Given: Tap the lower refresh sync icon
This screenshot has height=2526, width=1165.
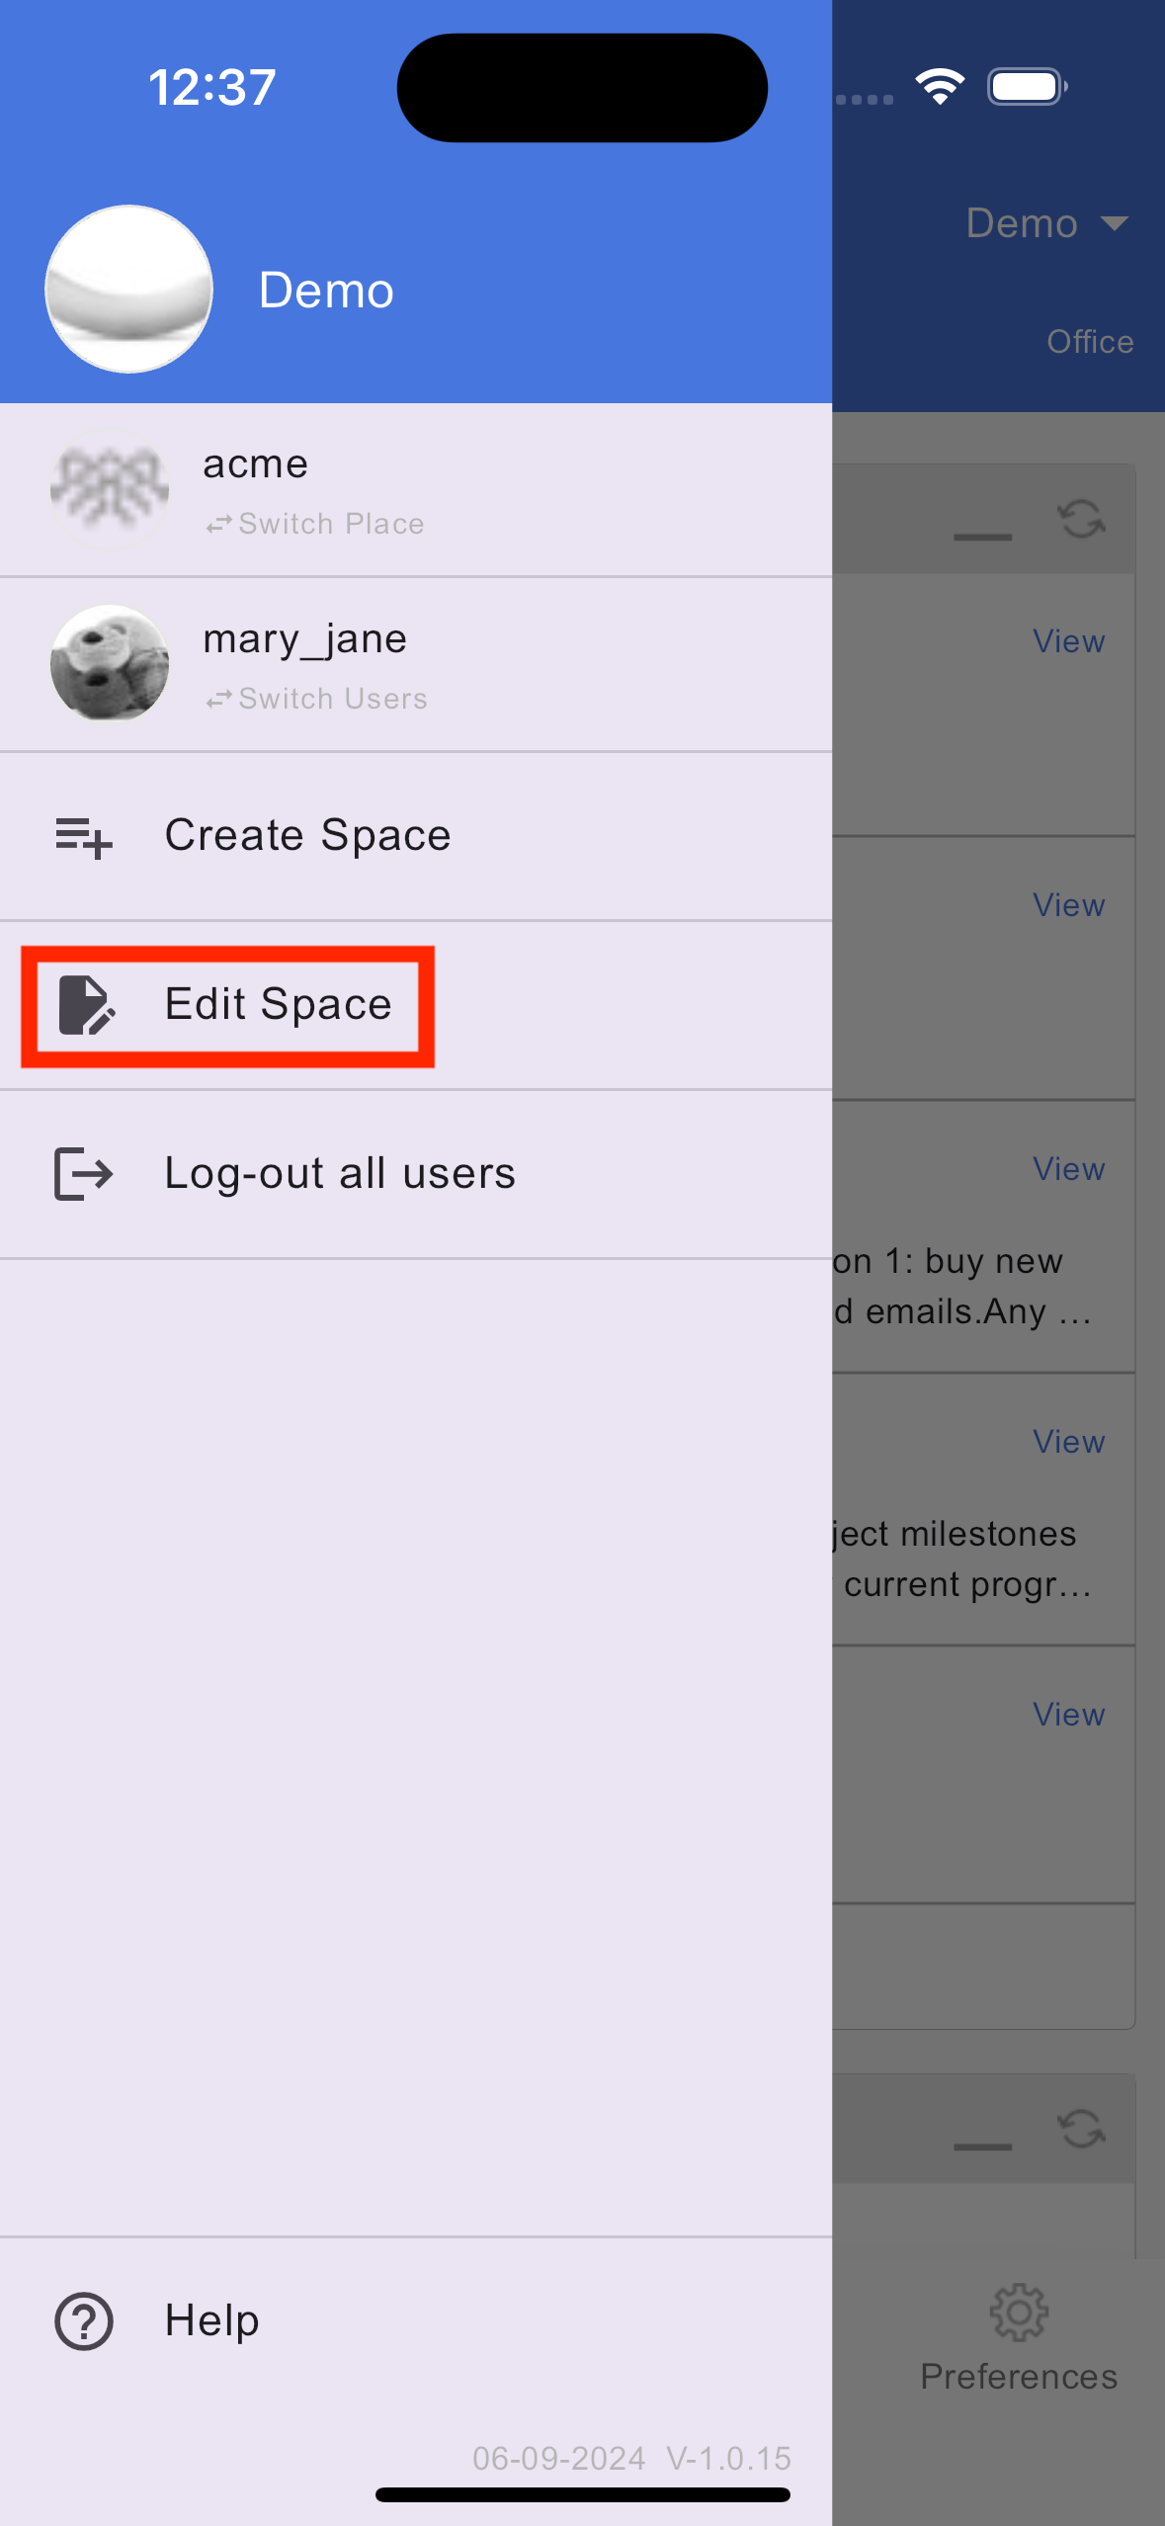Looking at the screenshot, I should point(1081,2129).
